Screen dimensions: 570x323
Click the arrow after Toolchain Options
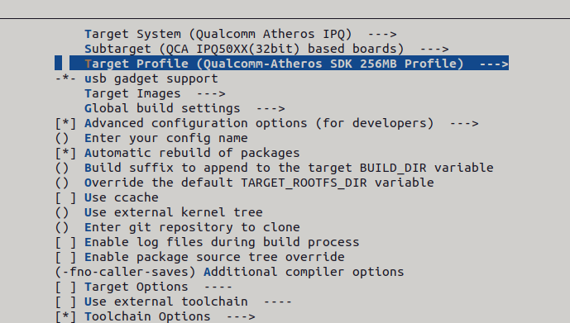pyautogui.click(x=241, y=317)
